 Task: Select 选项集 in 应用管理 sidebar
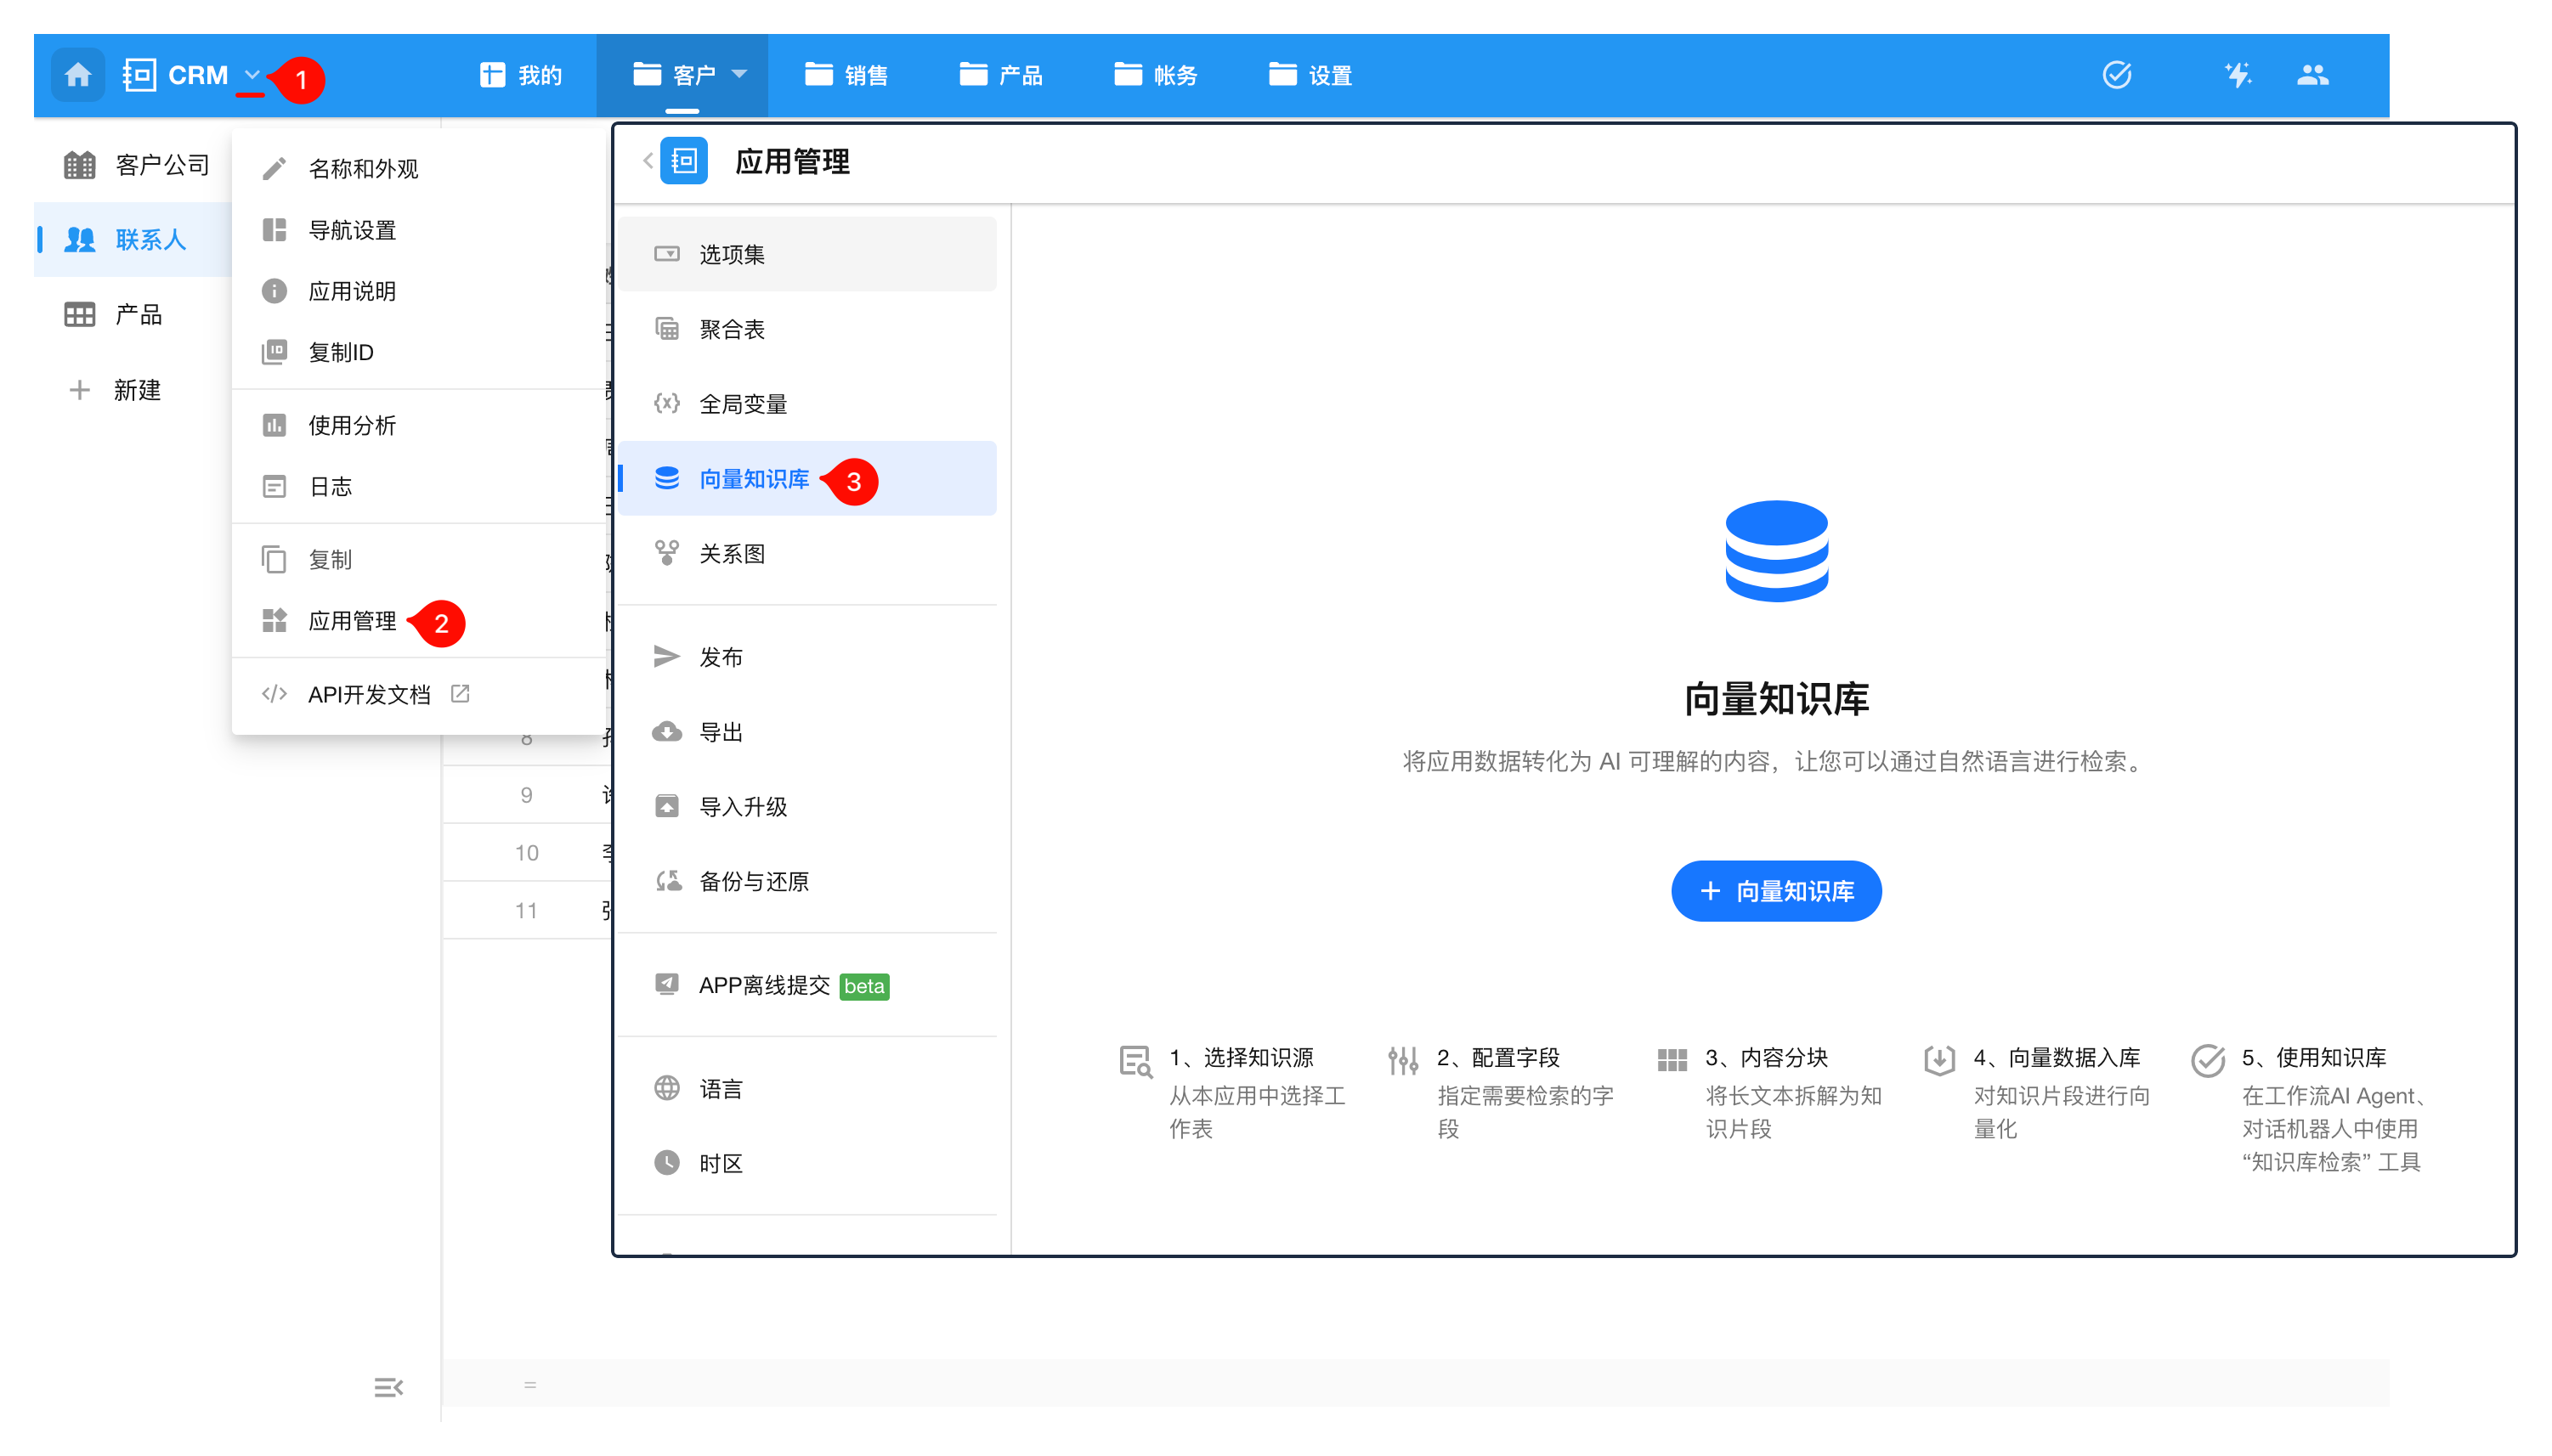coord(732,255)
